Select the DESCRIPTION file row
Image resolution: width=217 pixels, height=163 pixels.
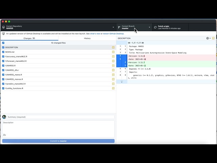point(58,48)
